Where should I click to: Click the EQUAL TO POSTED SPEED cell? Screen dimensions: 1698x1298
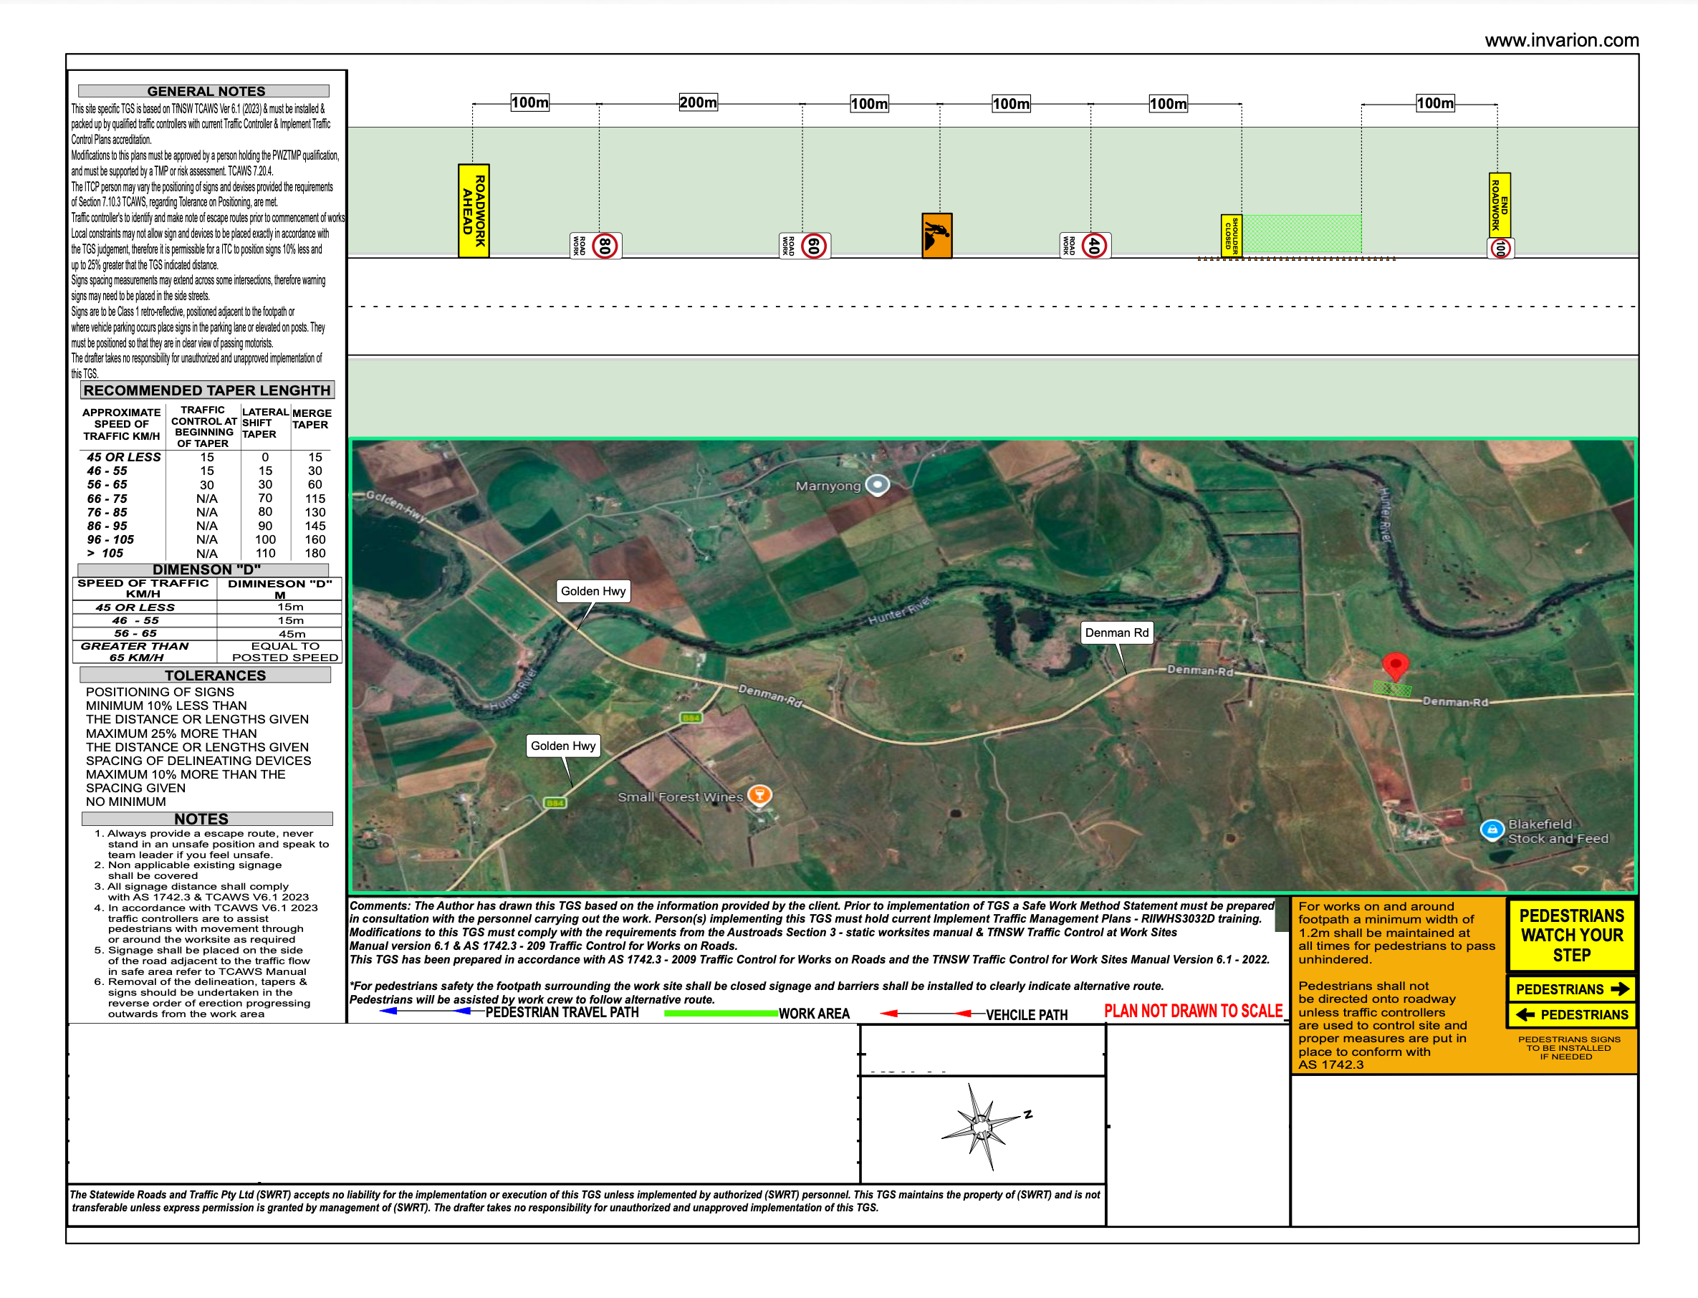pos(279,651)
